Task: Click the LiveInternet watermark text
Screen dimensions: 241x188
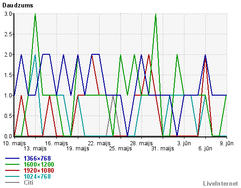Action: tap(221, 183)
